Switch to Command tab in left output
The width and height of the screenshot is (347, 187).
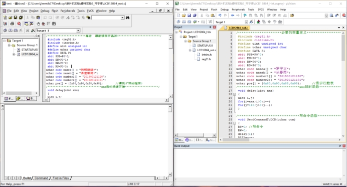coord(41,178)
